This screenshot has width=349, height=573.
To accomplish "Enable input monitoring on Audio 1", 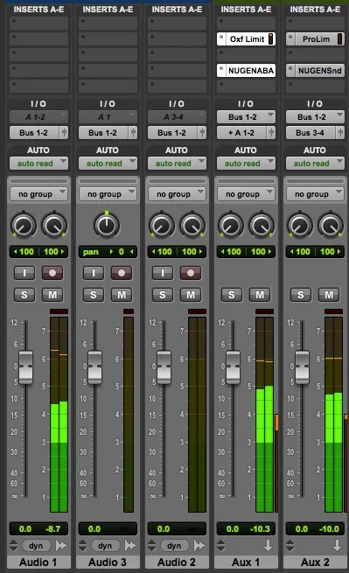I will (24, 273).
